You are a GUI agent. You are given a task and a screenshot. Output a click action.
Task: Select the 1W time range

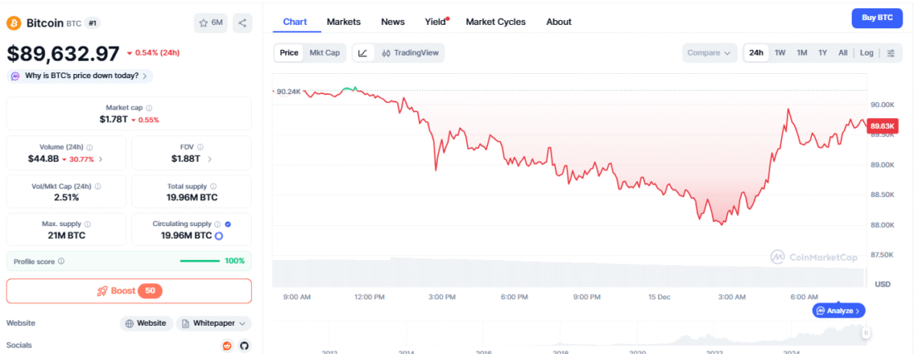[x=780, y=53]
